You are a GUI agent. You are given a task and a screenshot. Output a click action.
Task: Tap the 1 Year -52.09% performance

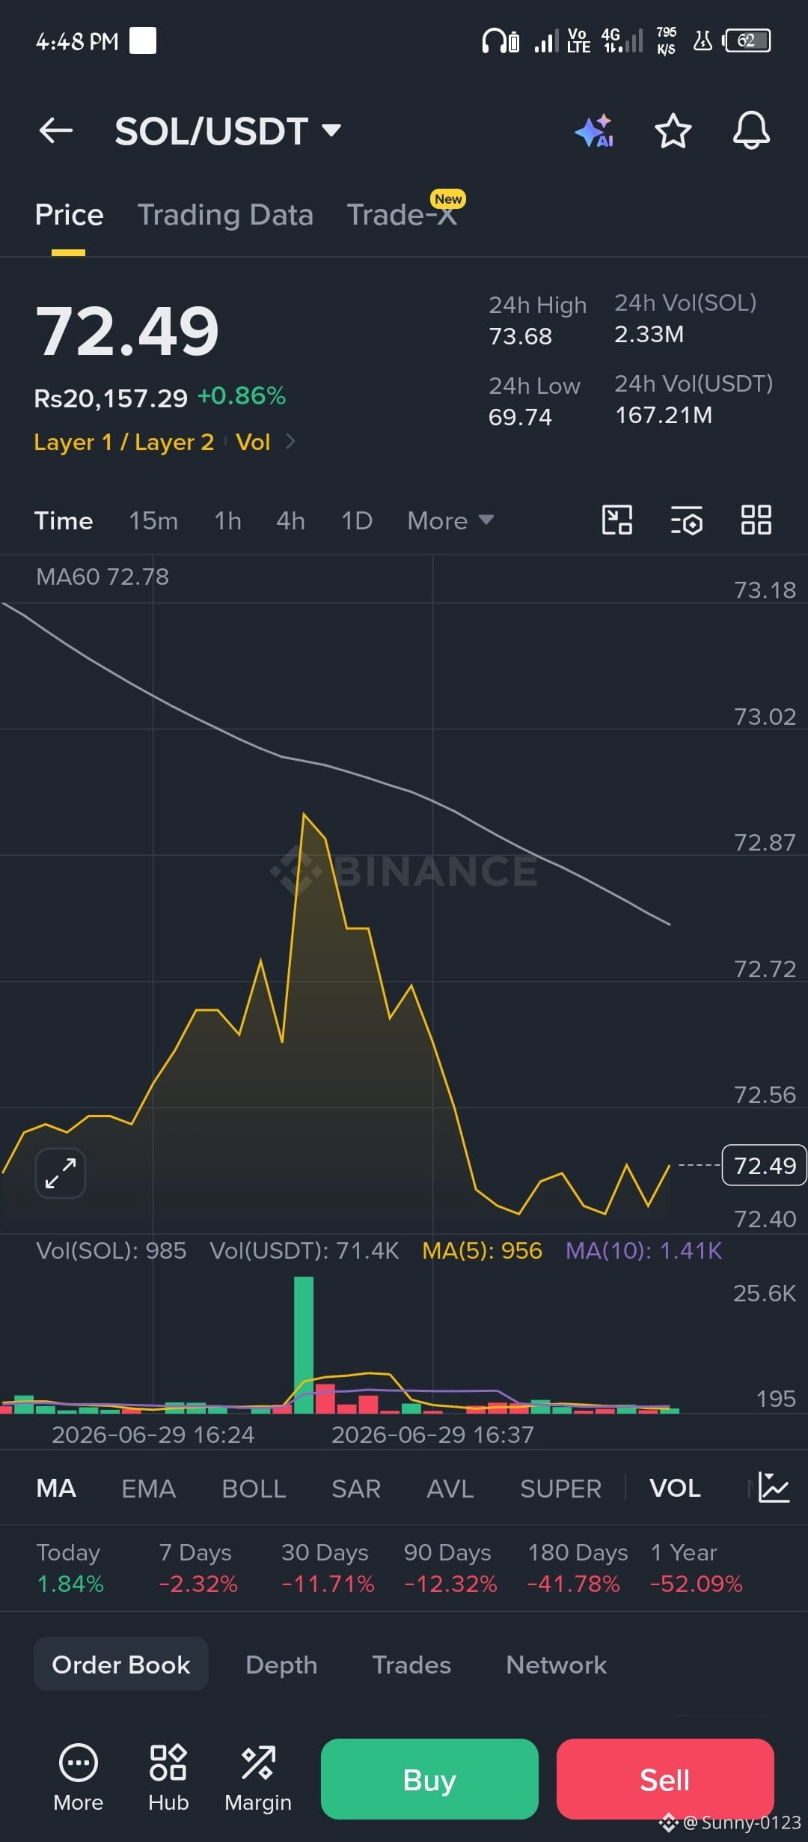coord(696,1568)
